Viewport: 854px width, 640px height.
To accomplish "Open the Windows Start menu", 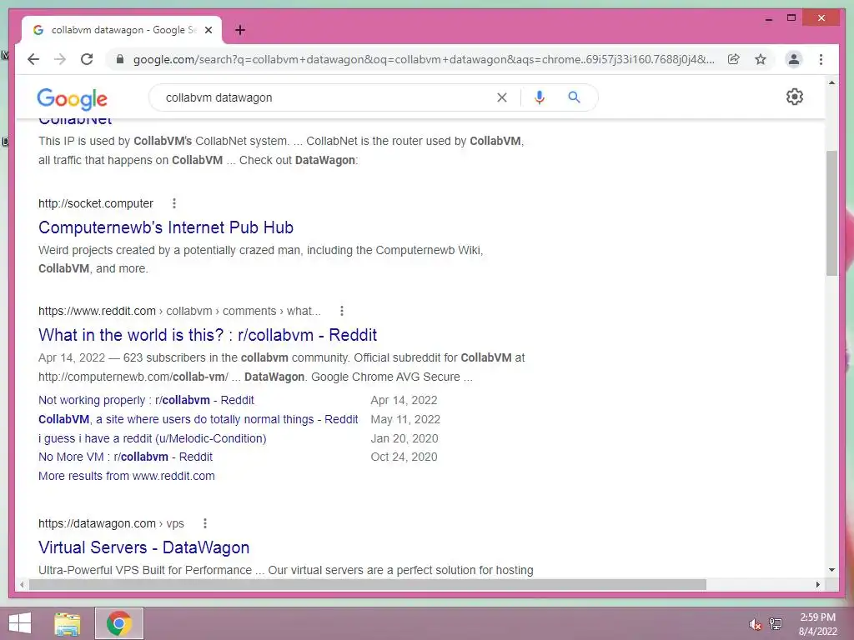I will [x=20, y=623].
